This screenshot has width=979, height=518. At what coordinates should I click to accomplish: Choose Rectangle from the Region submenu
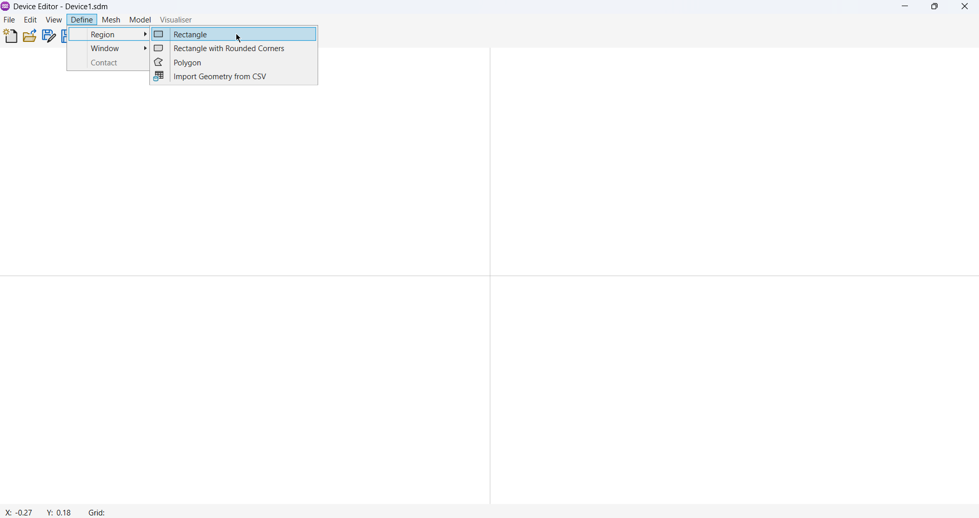click(190, 35)
